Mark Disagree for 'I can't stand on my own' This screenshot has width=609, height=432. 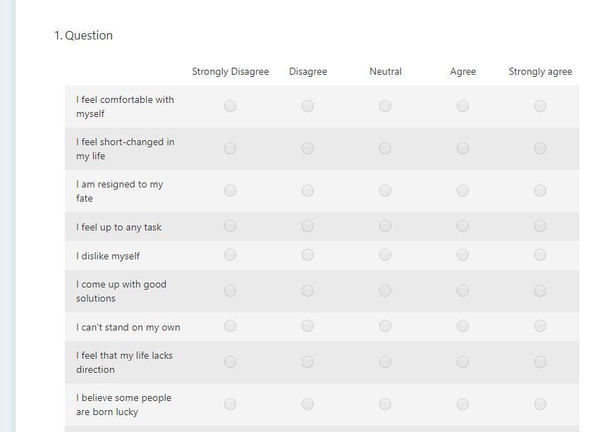[x=307, y=326]
